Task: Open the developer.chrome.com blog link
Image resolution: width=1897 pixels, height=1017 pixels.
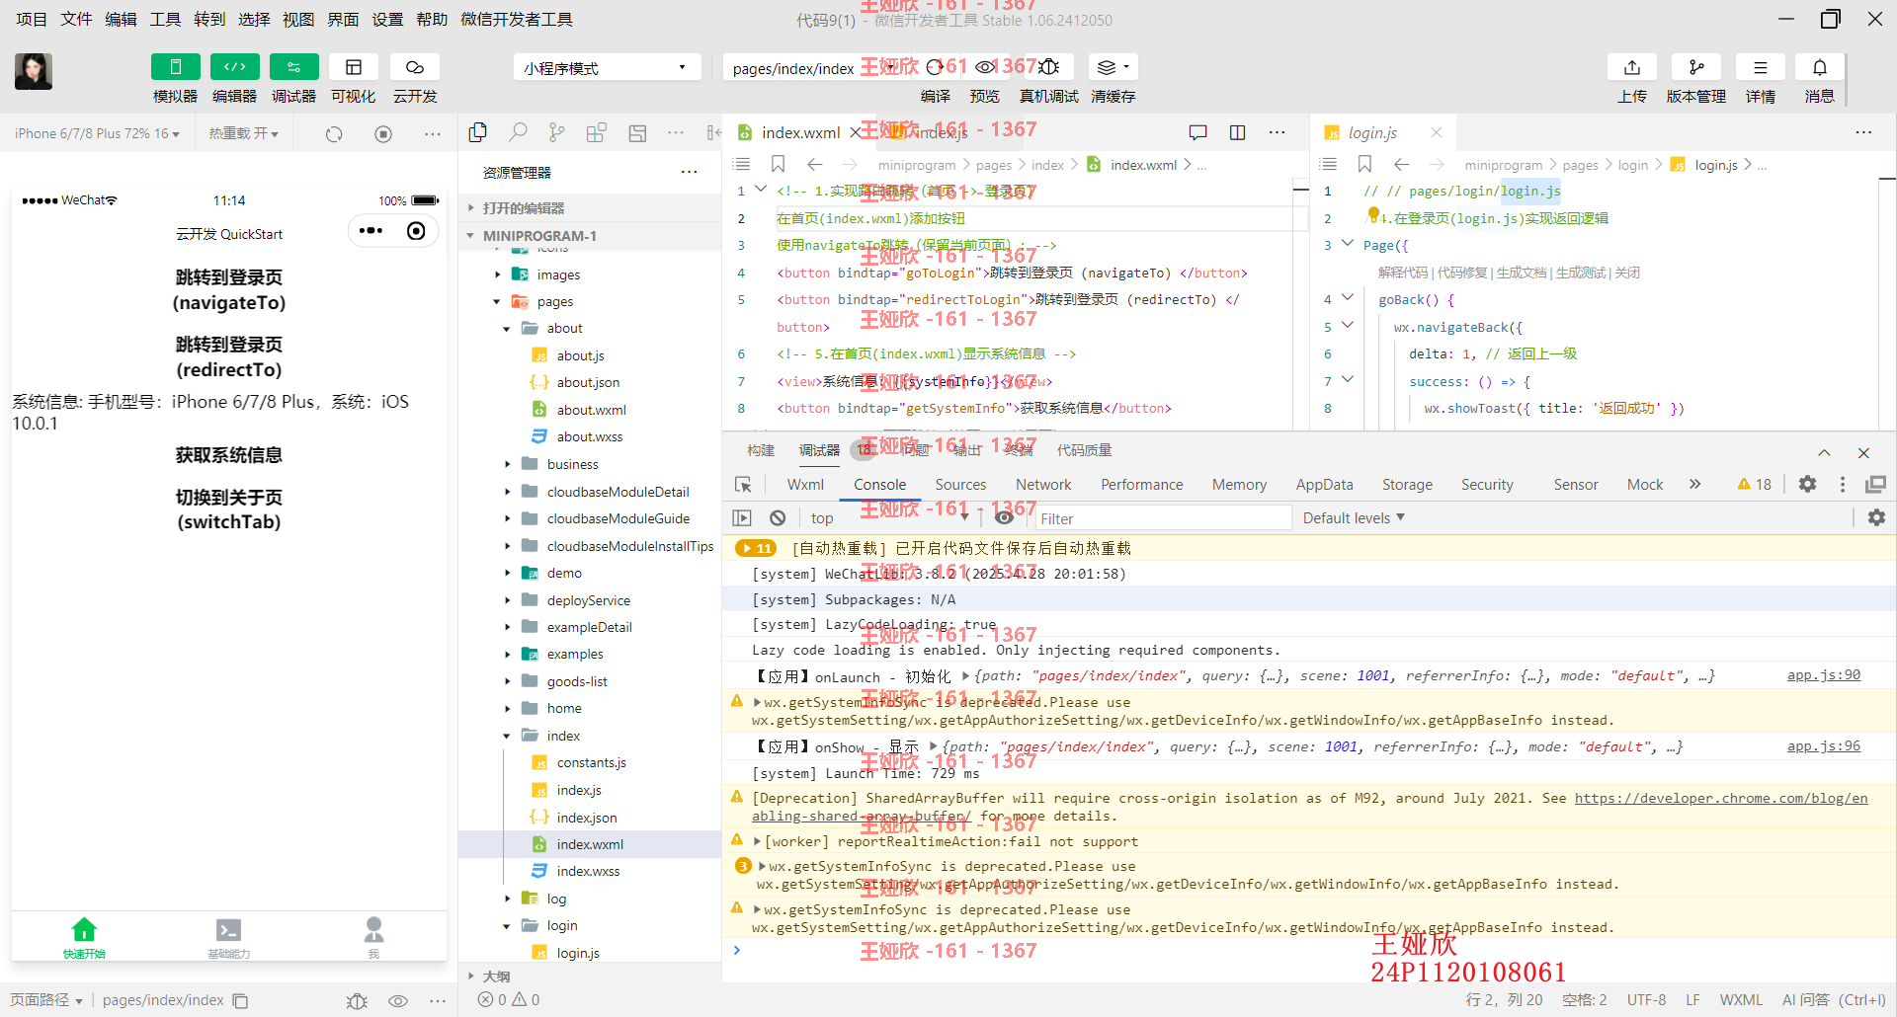Action: point(1721,798)
